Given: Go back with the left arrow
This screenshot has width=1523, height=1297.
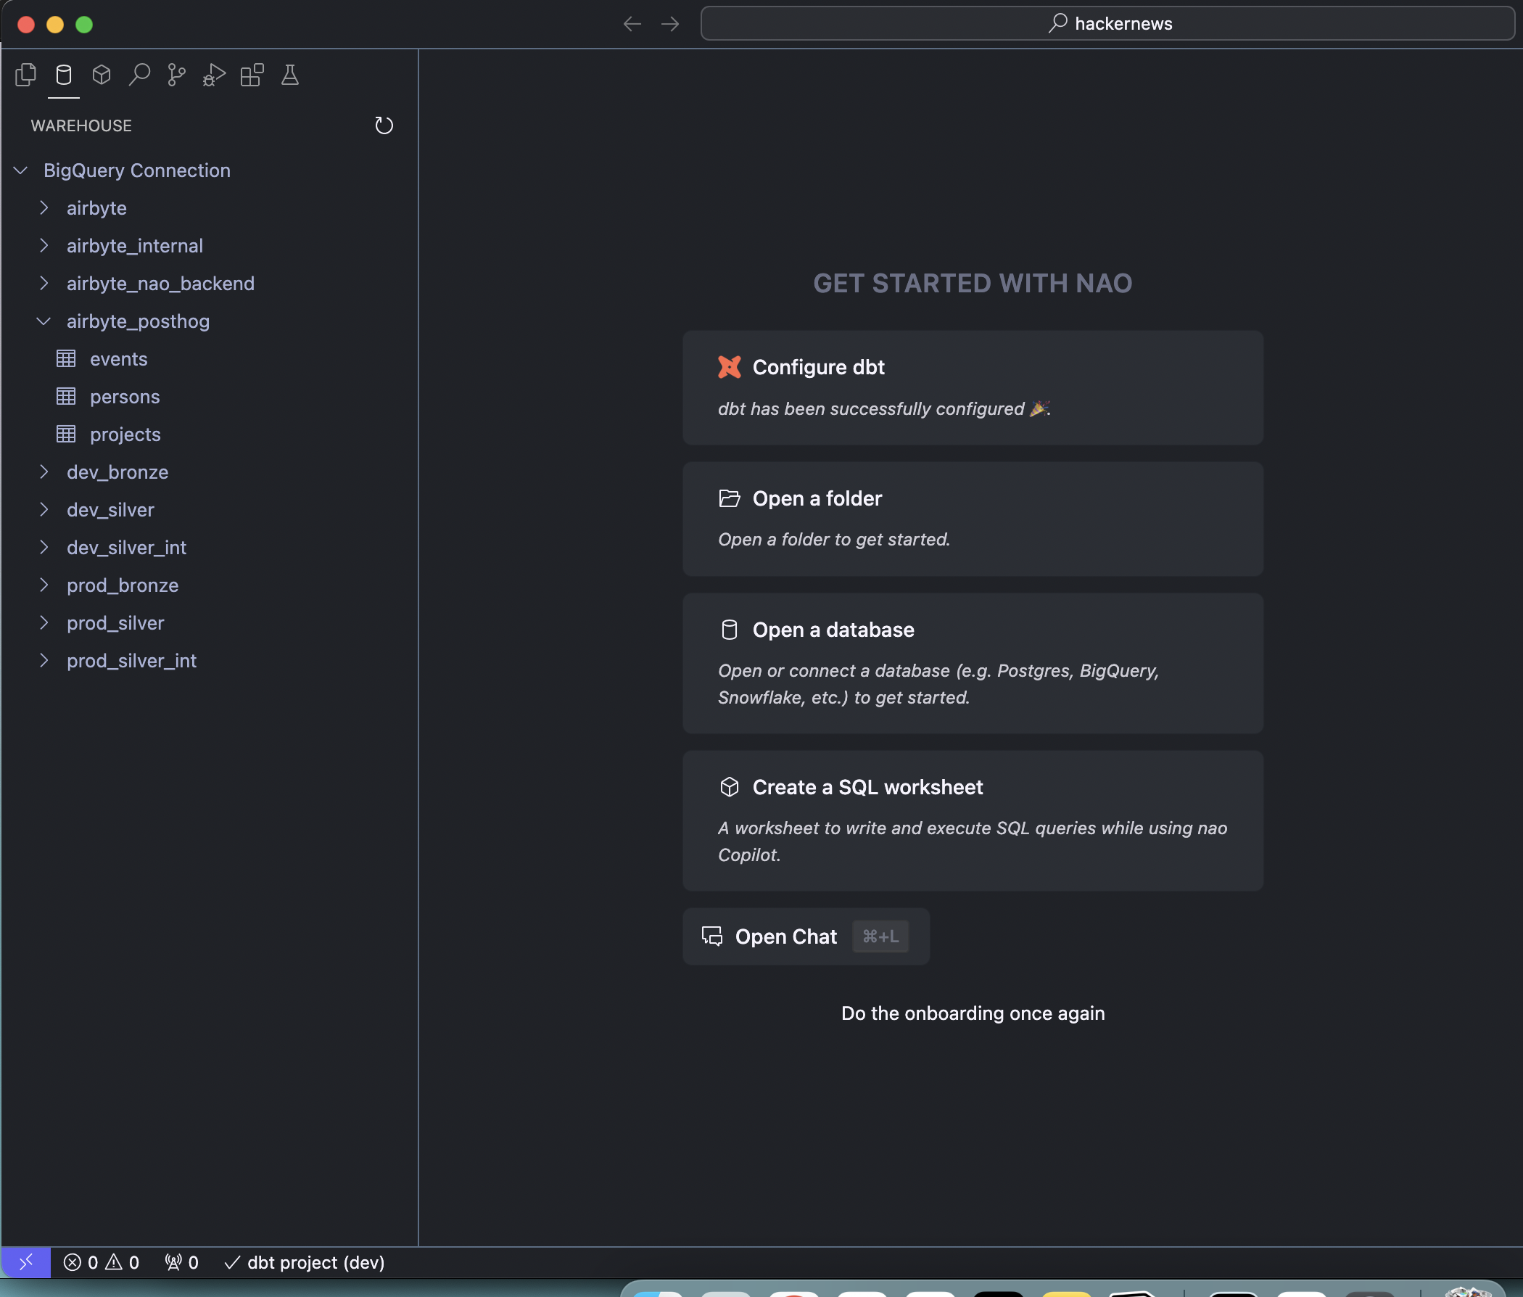Looking at the screenshot, I should pyautogui.click(x=632, y=24).
